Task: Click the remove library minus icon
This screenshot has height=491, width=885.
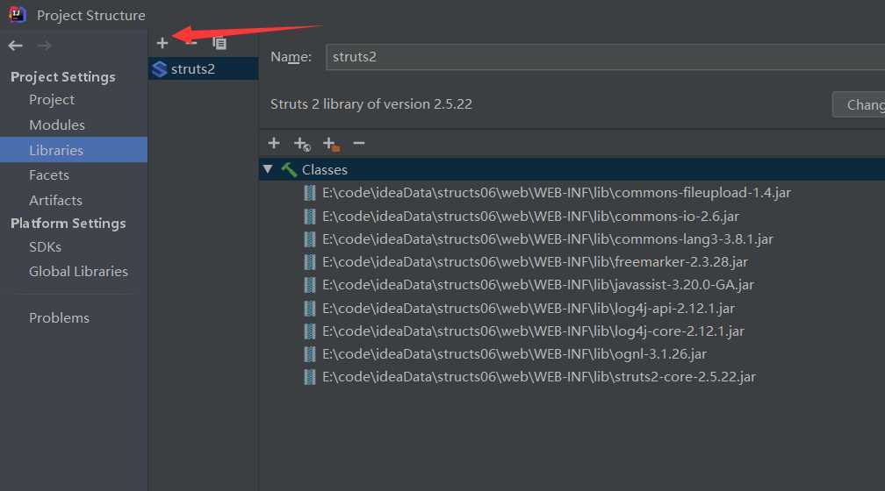Action: 191,43
